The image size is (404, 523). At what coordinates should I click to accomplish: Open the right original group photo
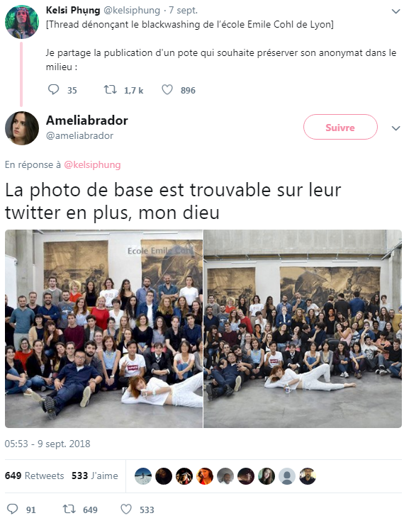coord(303,329)
